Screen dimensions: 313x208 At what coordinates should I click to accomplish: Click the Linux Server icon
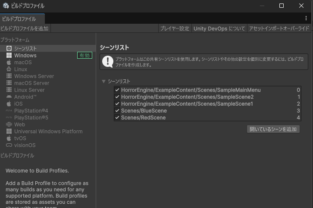tap(9, 90)
